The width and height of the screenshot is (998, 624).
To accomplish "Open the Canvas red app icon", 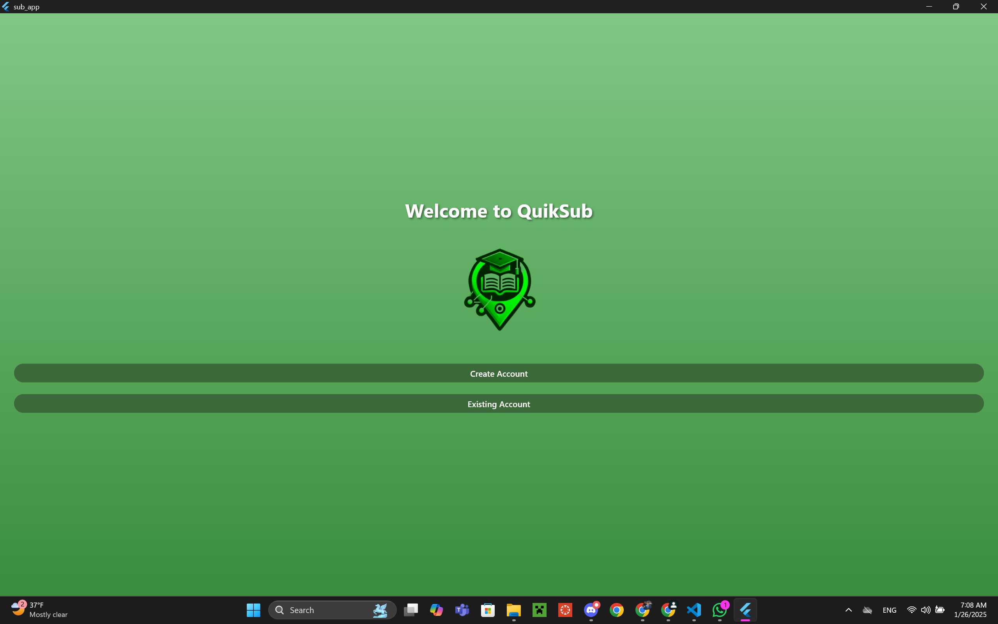I will (x=565, y=610).
